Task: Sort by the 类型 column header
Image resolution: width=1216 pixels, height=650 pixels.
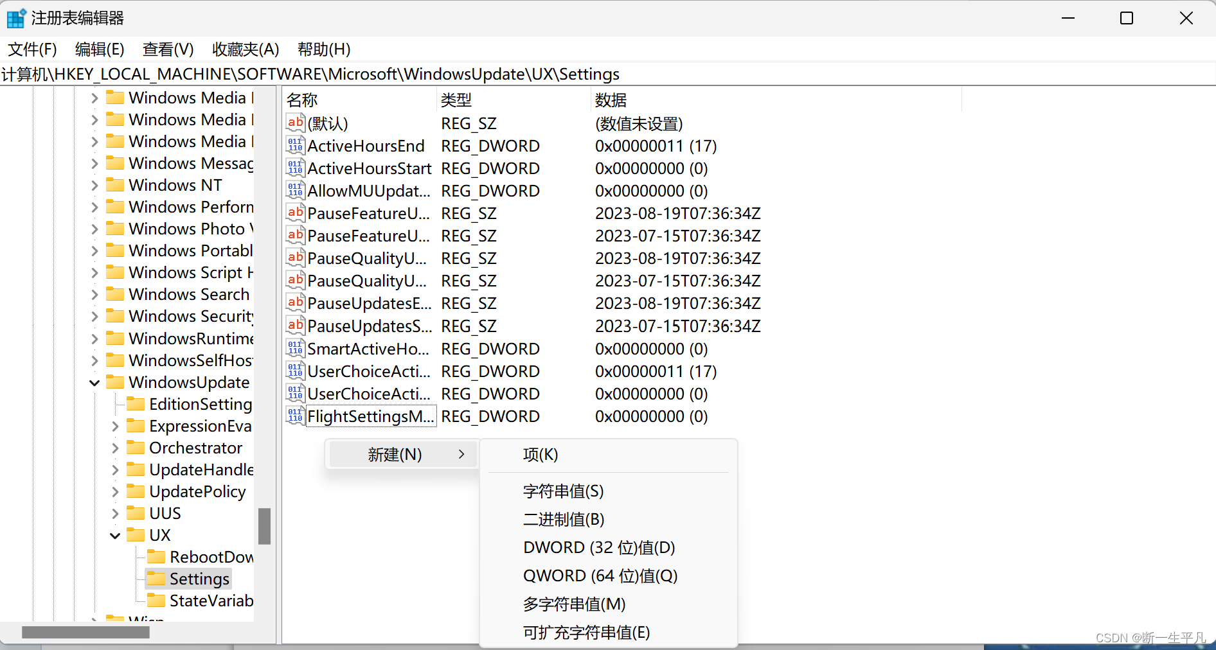Action: click(x=514, y=100)
